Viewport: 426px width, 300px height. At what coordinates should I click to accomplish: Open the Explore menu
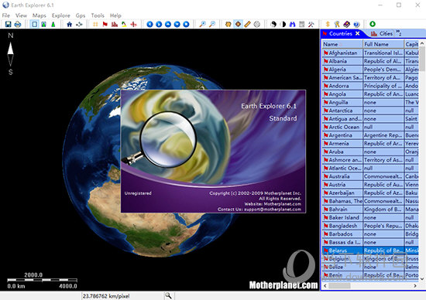[x=61, y=15]
